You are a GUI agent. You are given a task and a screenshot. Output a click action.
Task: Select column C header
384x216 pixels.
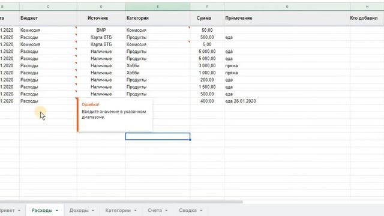coord(48,7)
